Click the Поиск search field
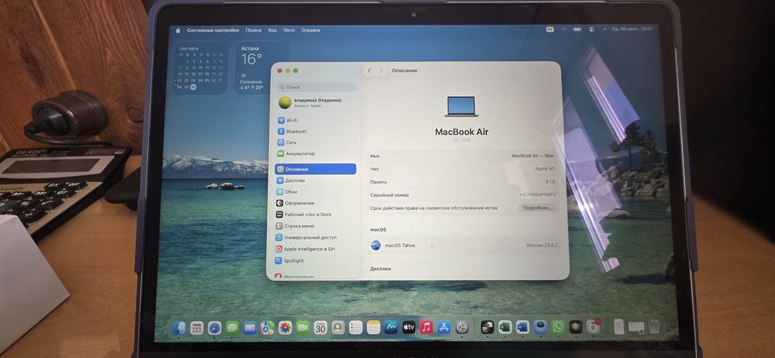Viewport: 775px width, 358px height. tap(317, 87)
